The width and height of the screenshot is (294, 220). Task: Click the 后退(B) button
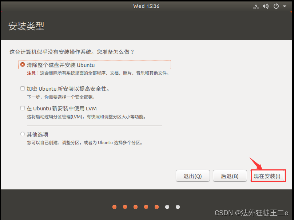pos(230,176)
